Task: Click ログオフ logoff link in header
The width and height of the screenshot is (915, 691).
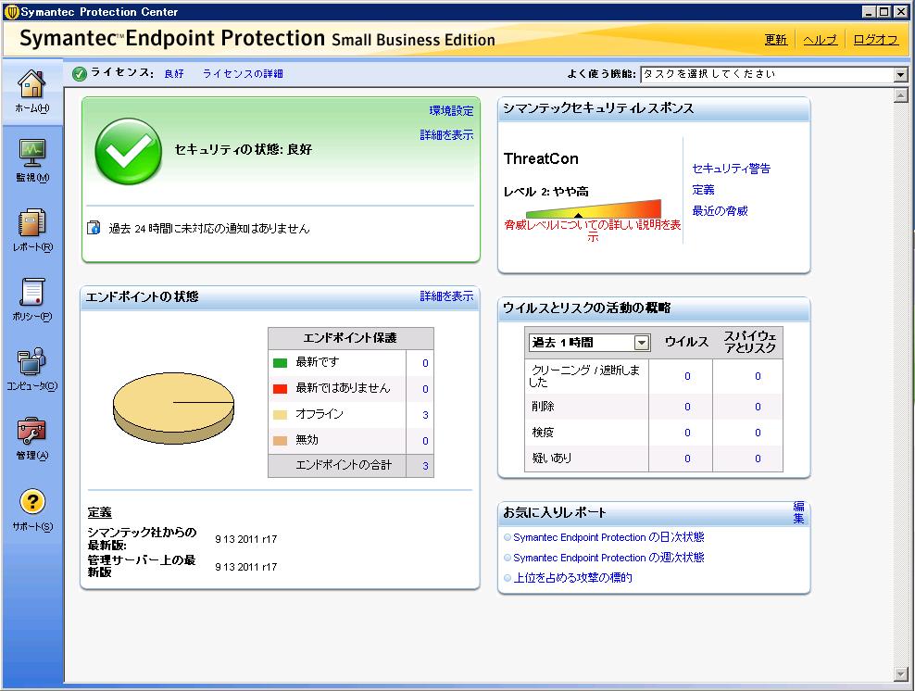Action: (875, 40)
